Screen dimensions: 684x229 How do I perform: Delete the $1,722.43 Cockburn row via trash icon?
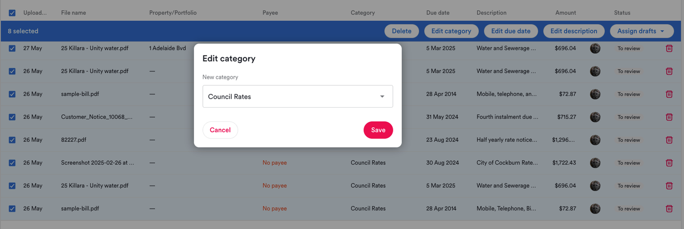coord(669,163)
